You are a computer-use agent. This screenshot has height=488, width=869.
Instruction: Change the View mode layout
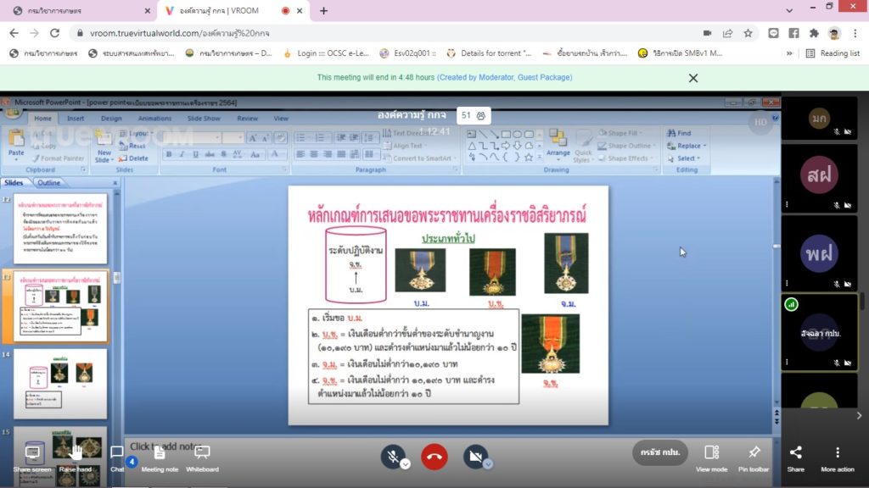[712, 457]
